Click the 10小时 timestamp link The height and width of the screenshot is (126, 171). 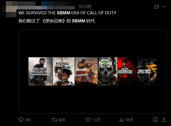pos(85,7)
